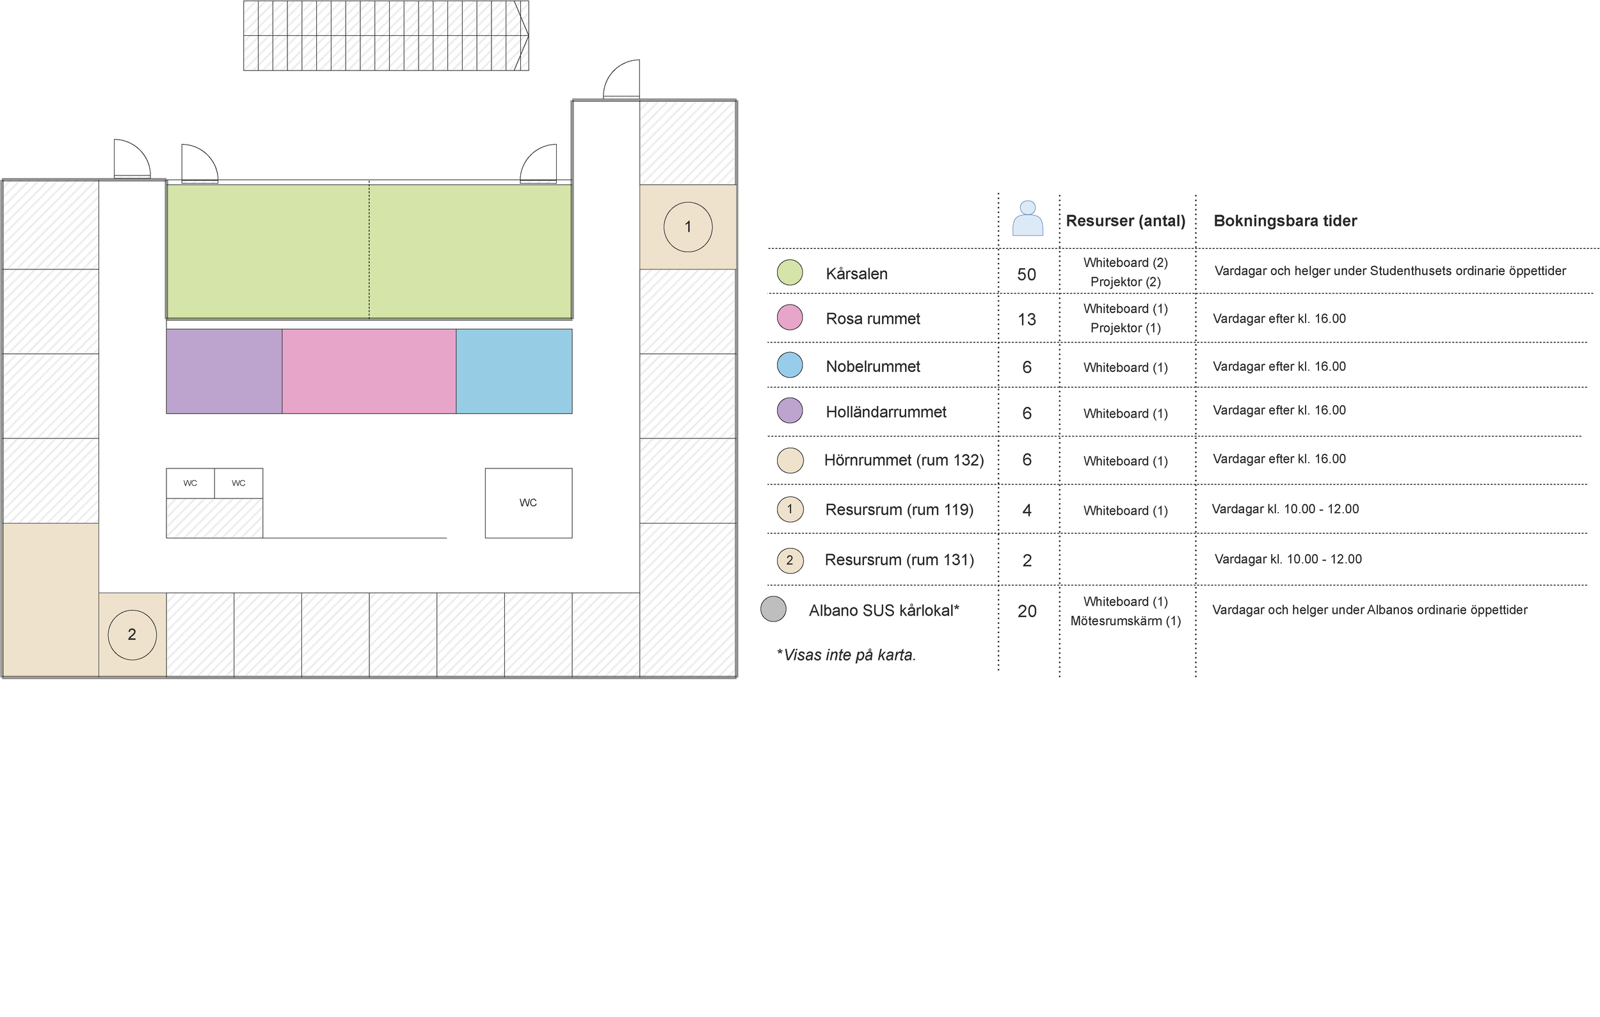The image size is (1600, 1017).
Task: Click the large single WC box
Action: click(x=528, y=503)
